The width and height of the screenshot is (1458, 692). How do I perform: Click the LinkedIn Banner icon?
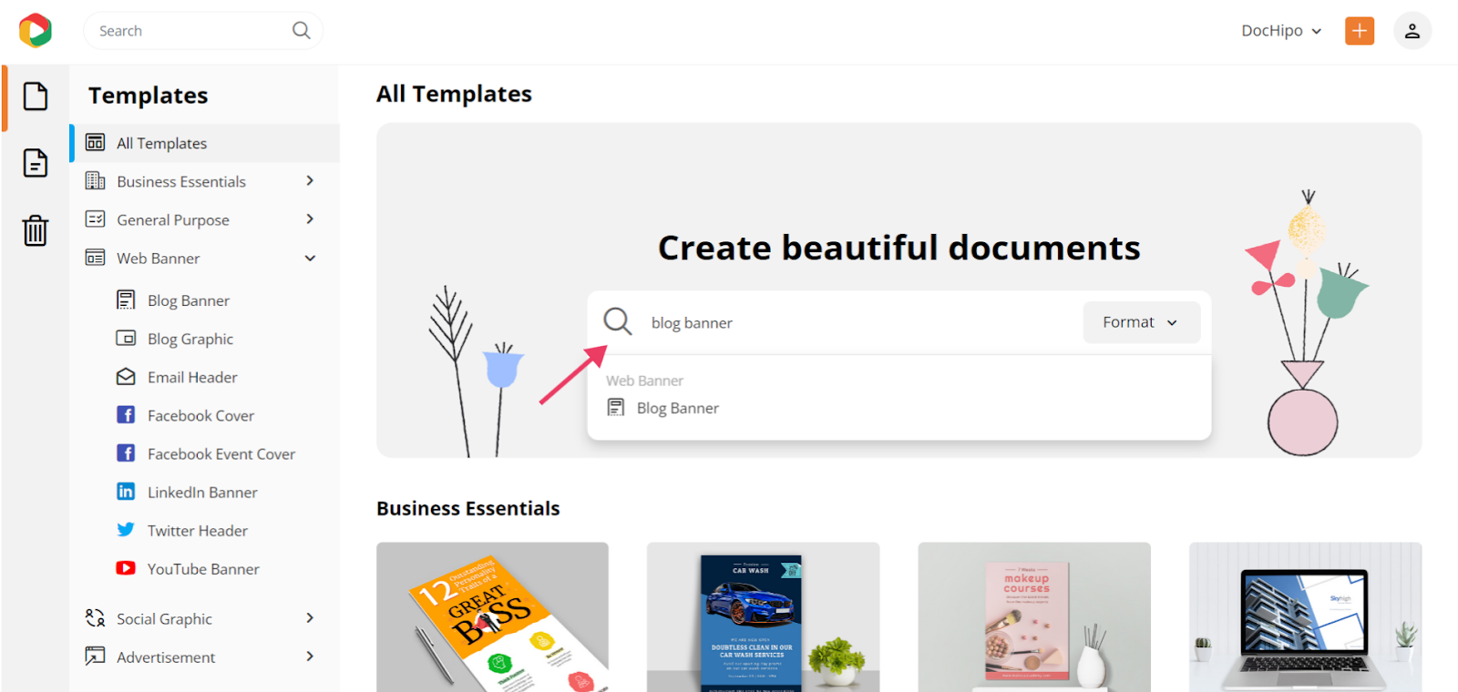[x=126, y=492]
